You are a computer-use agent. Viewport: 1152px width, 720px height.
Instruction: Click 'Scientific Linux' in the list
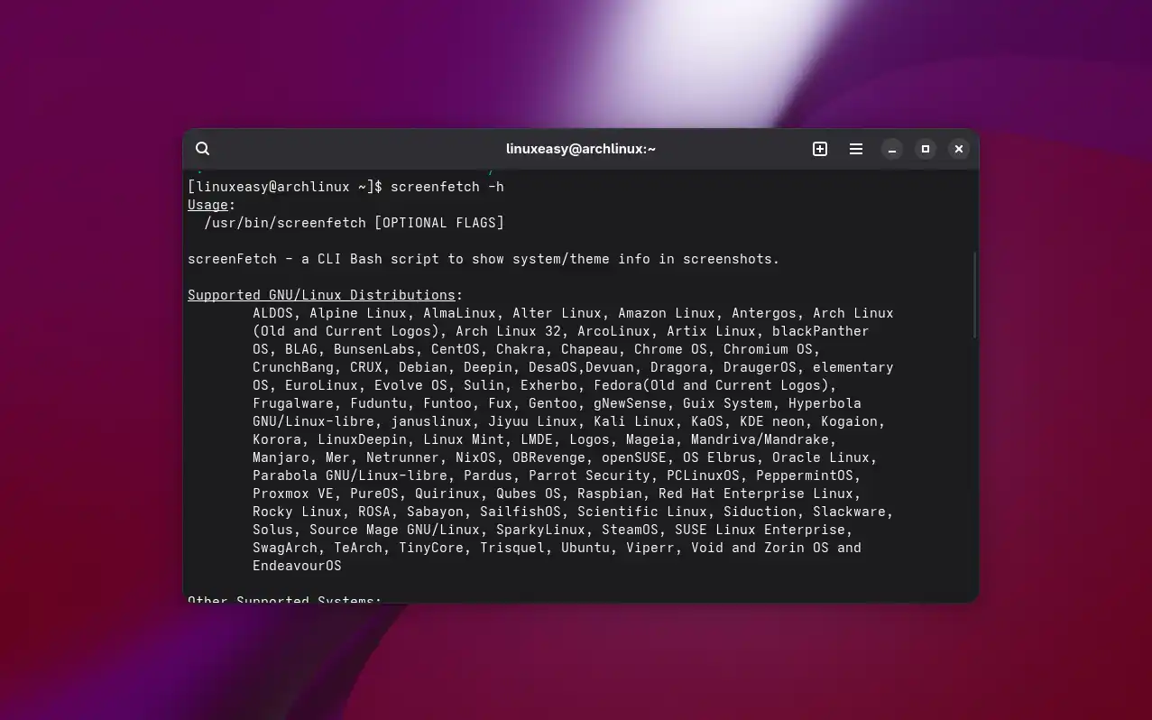tap(642, 512)
